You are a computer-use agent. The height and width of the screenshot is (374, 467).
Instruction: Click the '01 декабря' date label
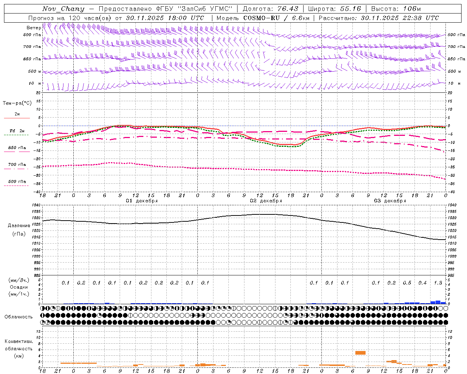(142, 201)
